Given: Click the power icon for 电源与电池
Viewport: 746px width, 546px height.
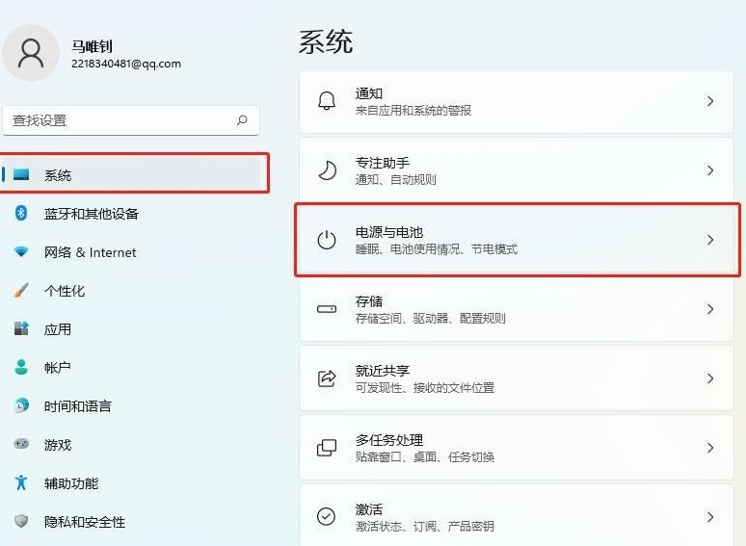Looking at the screenshot, I should coord(327,240).
